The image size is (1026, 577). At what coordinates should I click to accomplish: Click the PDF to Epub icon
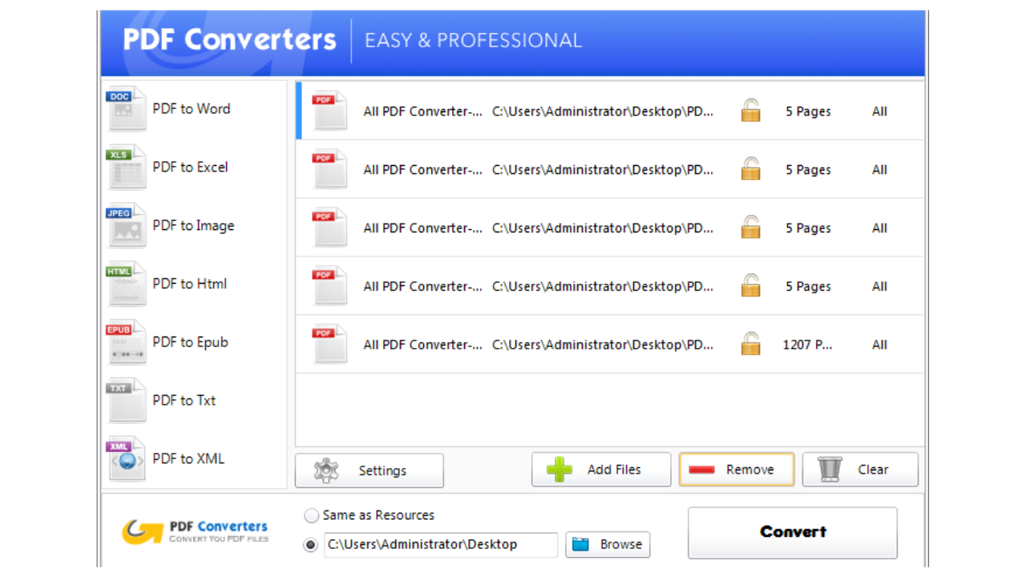coord(127,342)
